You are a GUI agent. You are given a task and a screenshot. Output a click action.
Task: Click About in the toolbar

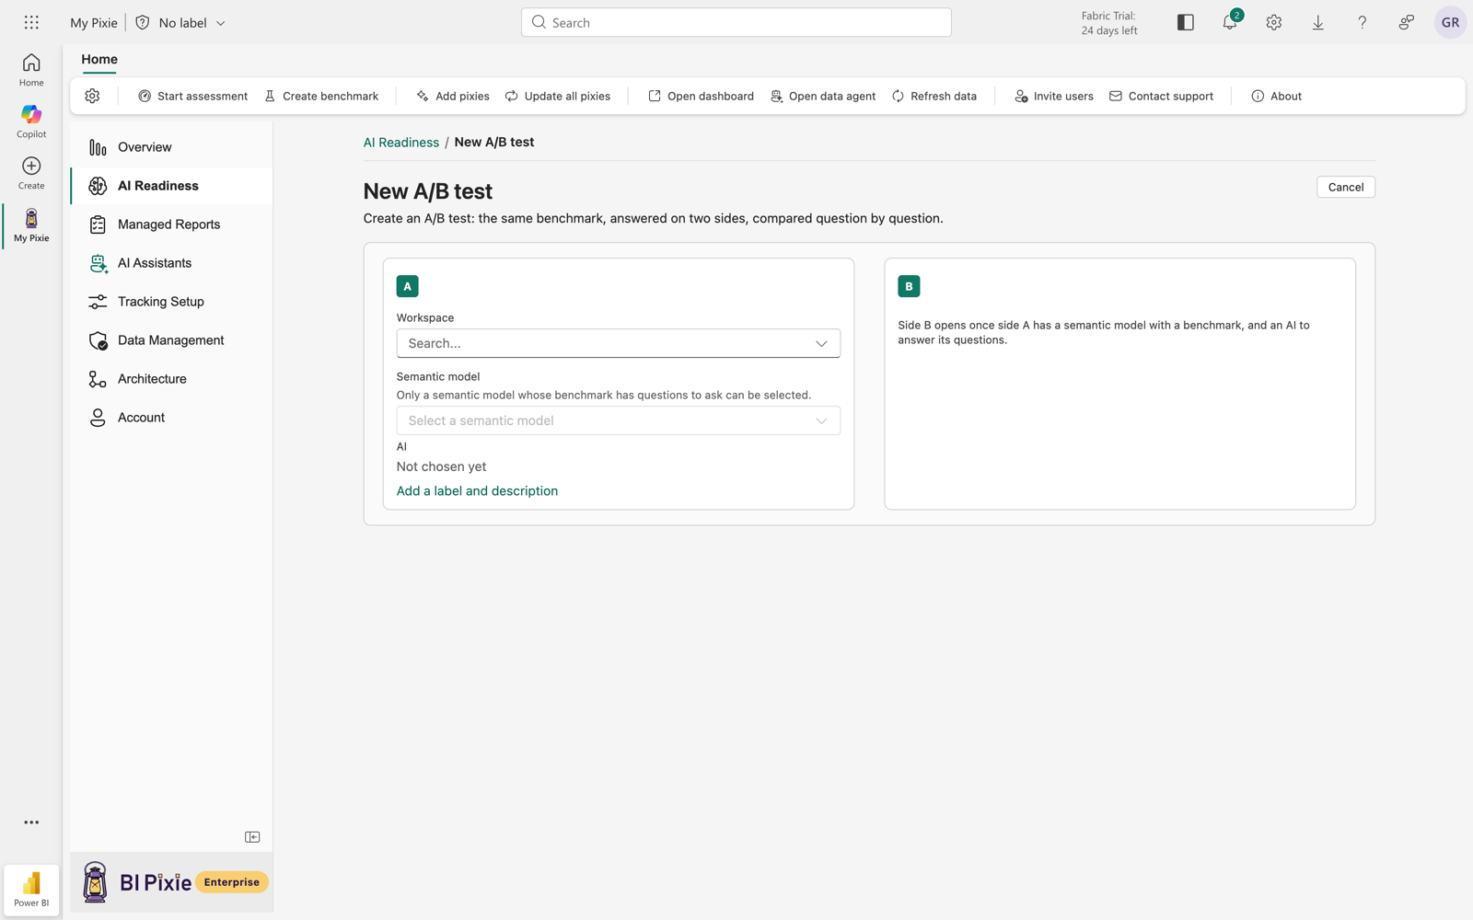[x=1276, y=96]
